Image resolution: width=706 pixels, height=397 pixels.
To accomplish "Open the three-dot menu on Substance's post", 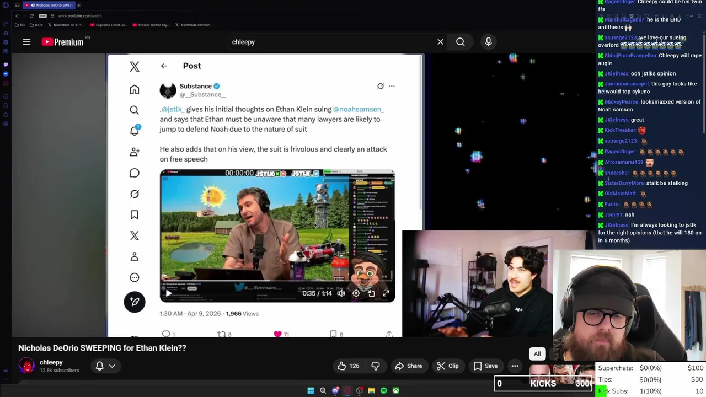I will (392, 86).
